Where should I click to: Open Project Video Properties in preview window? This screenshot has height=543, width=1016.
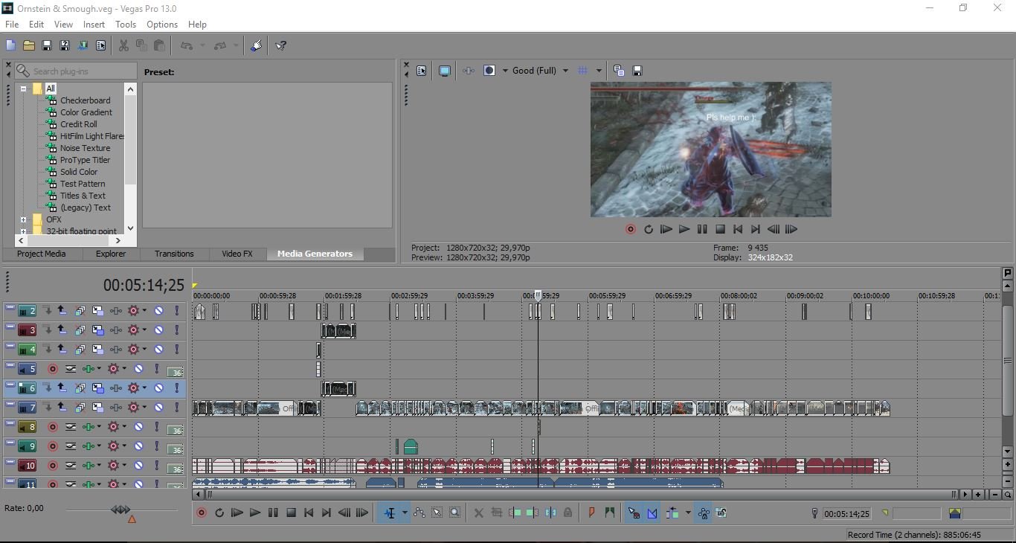(422, 71)
